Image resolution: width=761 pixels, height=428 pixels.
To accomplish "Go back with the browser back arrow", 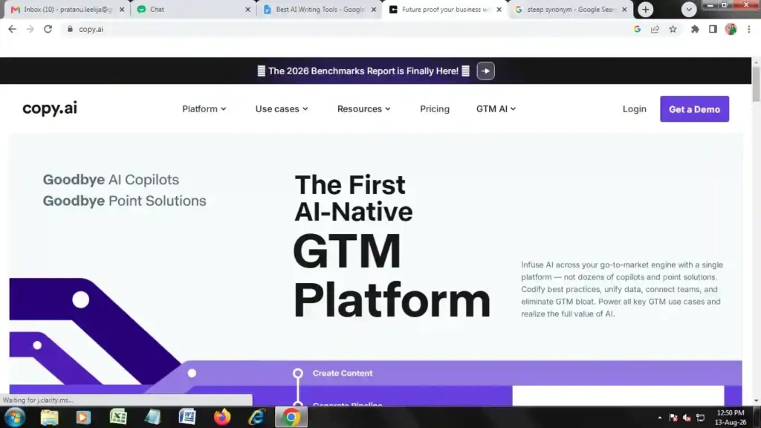I will click(12, 29).
